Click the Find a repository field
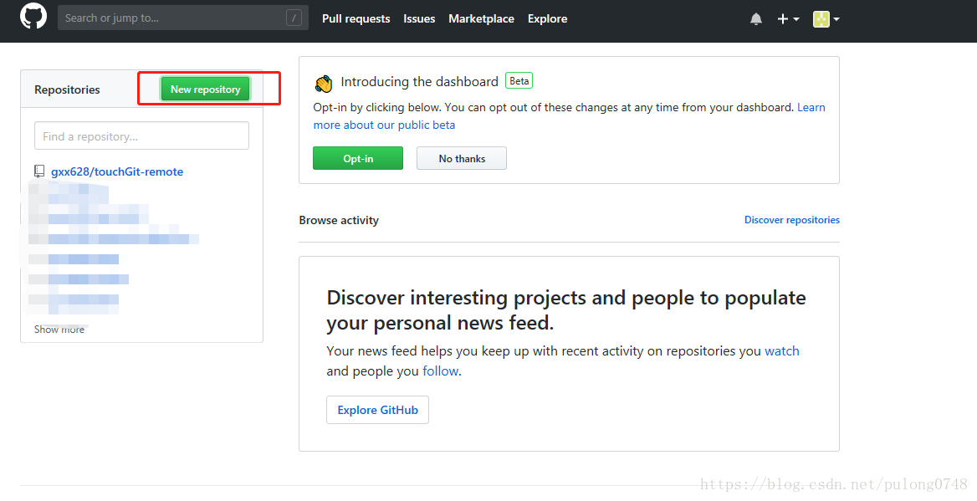 (141, 135)
